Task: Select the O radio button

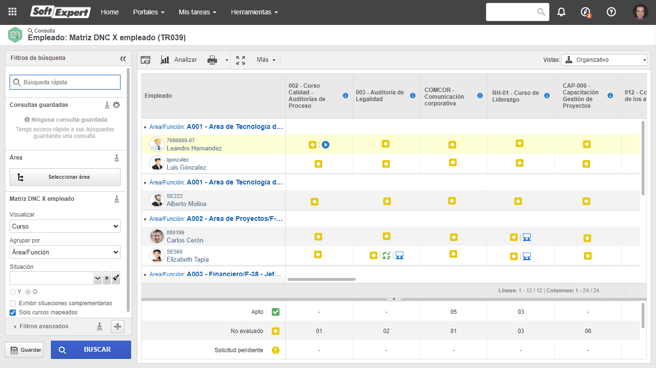Action: (28, 292)
